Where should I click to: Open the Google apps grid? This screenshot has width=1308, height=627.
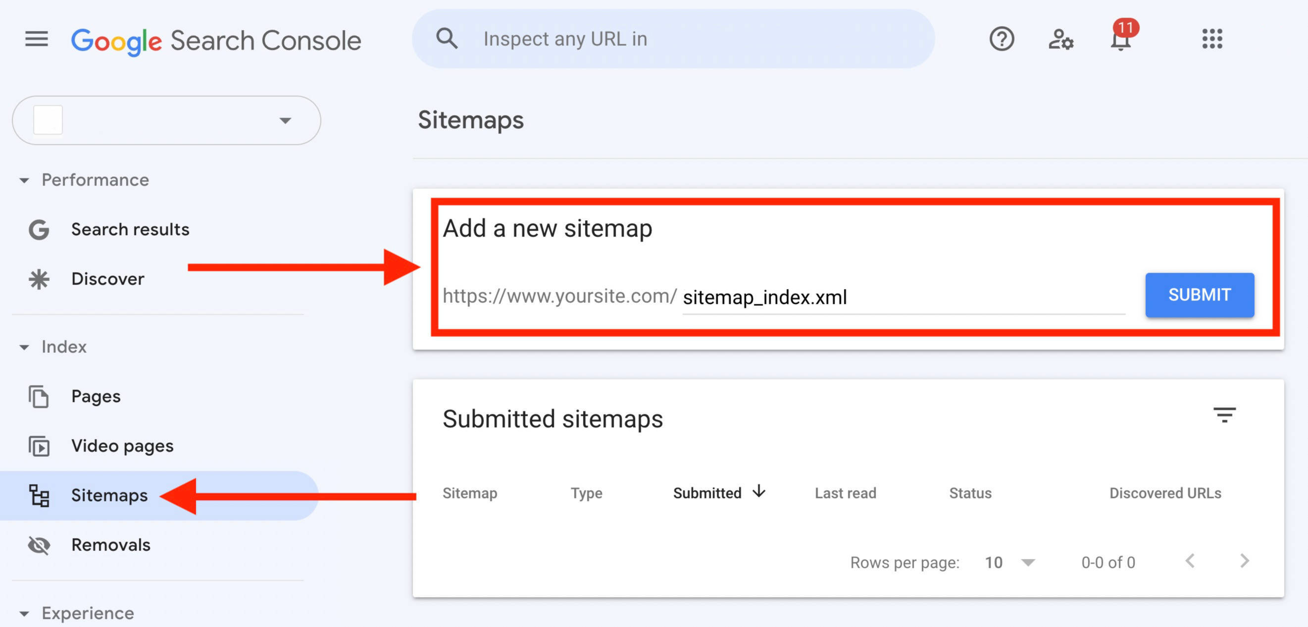tap(1211, 39)
